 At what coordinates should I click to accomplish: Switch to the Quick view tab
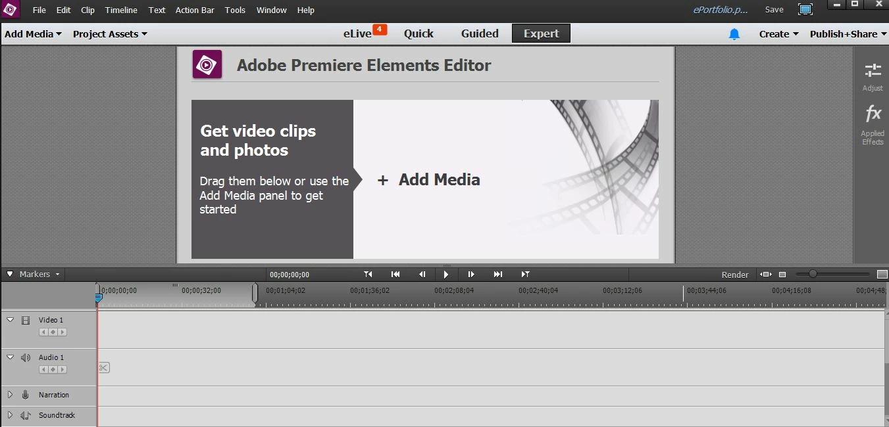click(x=419, y=34)
